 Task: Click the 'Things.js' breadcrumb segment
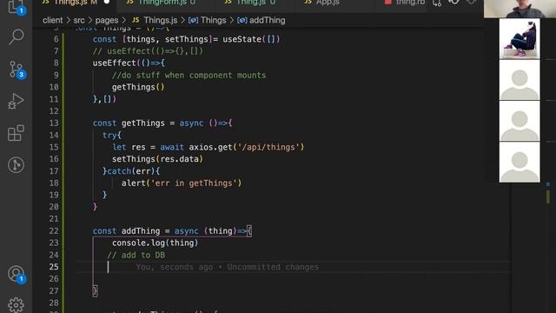[x=155, y=20]
